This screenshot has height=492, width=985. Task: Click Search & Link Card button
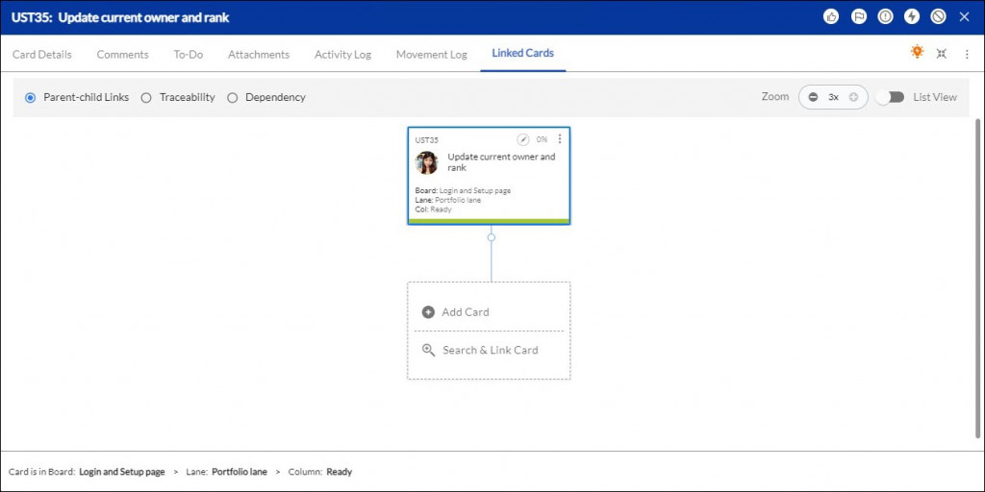pyautogui.click(x=480, y=350)
